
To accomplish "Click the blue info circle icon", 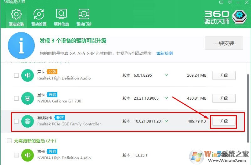I will pyautogui.click(x=21, y=46).
